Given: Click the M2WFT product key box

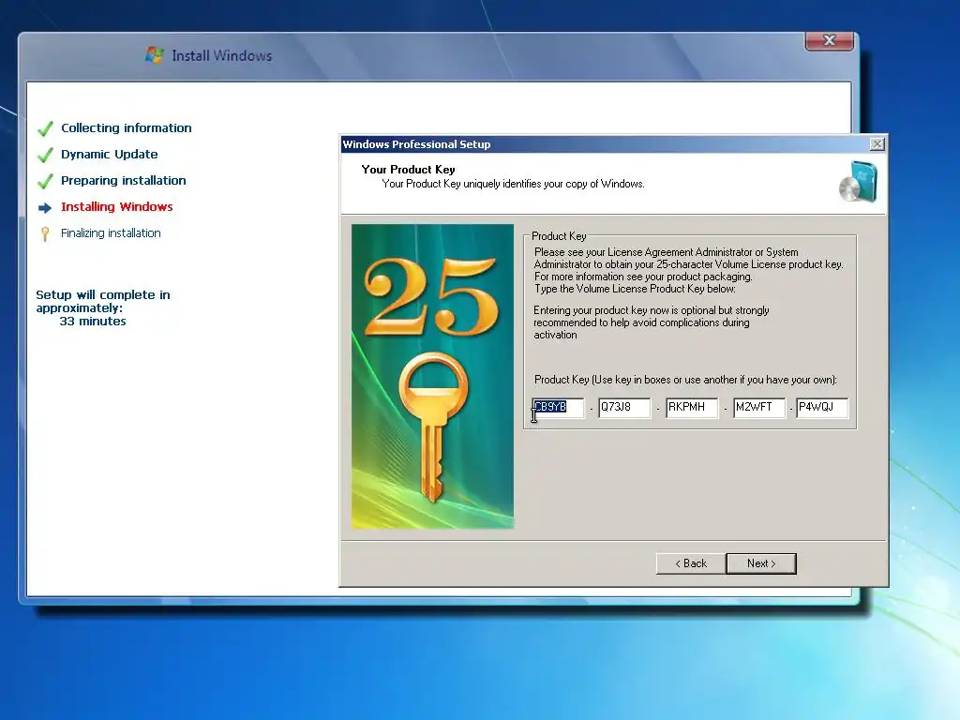Looking at the screenshot, I should (759, 407).
